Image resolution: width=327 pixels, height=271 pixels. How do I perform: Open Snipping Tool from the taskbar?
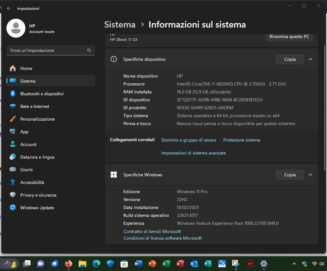pos(236,264)
